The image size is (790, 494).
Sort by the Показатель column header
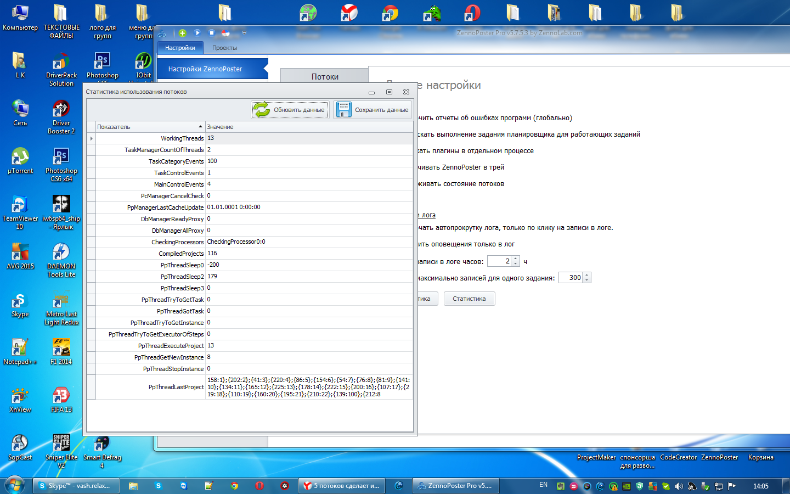coord(150,127)
